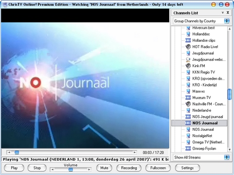Image resolution: width=234 pixels, height=175 pixels.
Task: Click the icon beside KKN Regio TV
Action: point(188,72)
